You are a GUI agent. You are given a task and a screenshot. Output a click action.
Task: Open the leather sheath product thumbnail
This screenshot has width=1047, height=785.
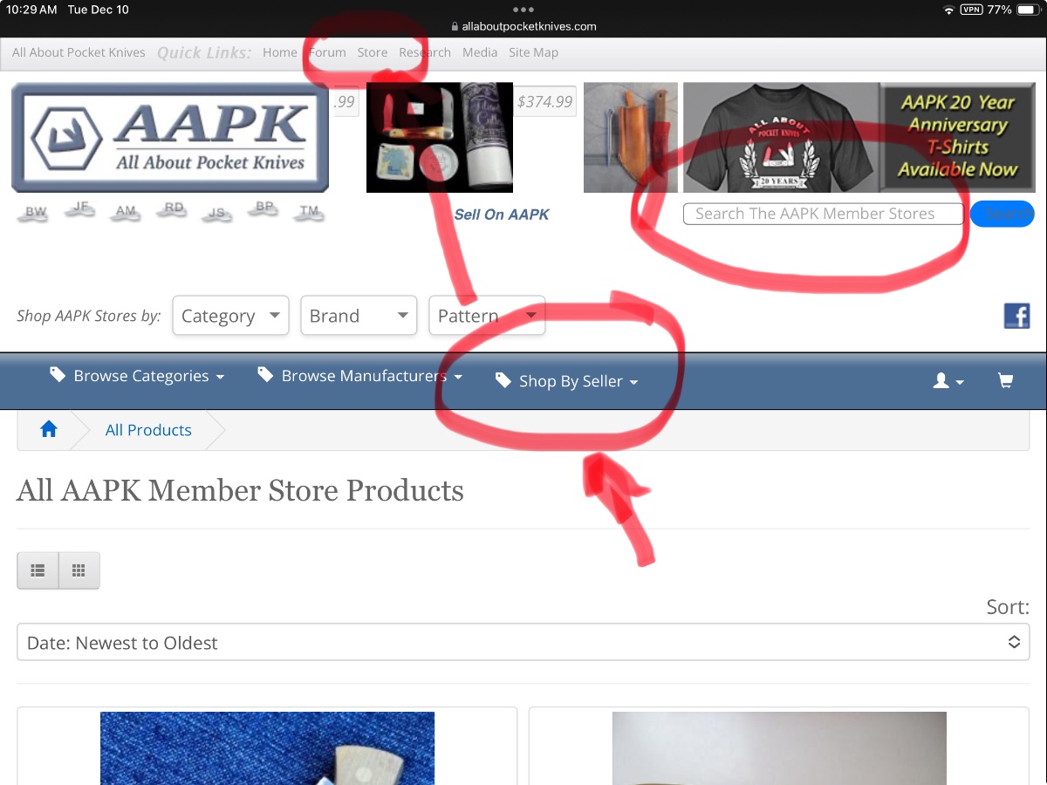[x=631, y=138]
